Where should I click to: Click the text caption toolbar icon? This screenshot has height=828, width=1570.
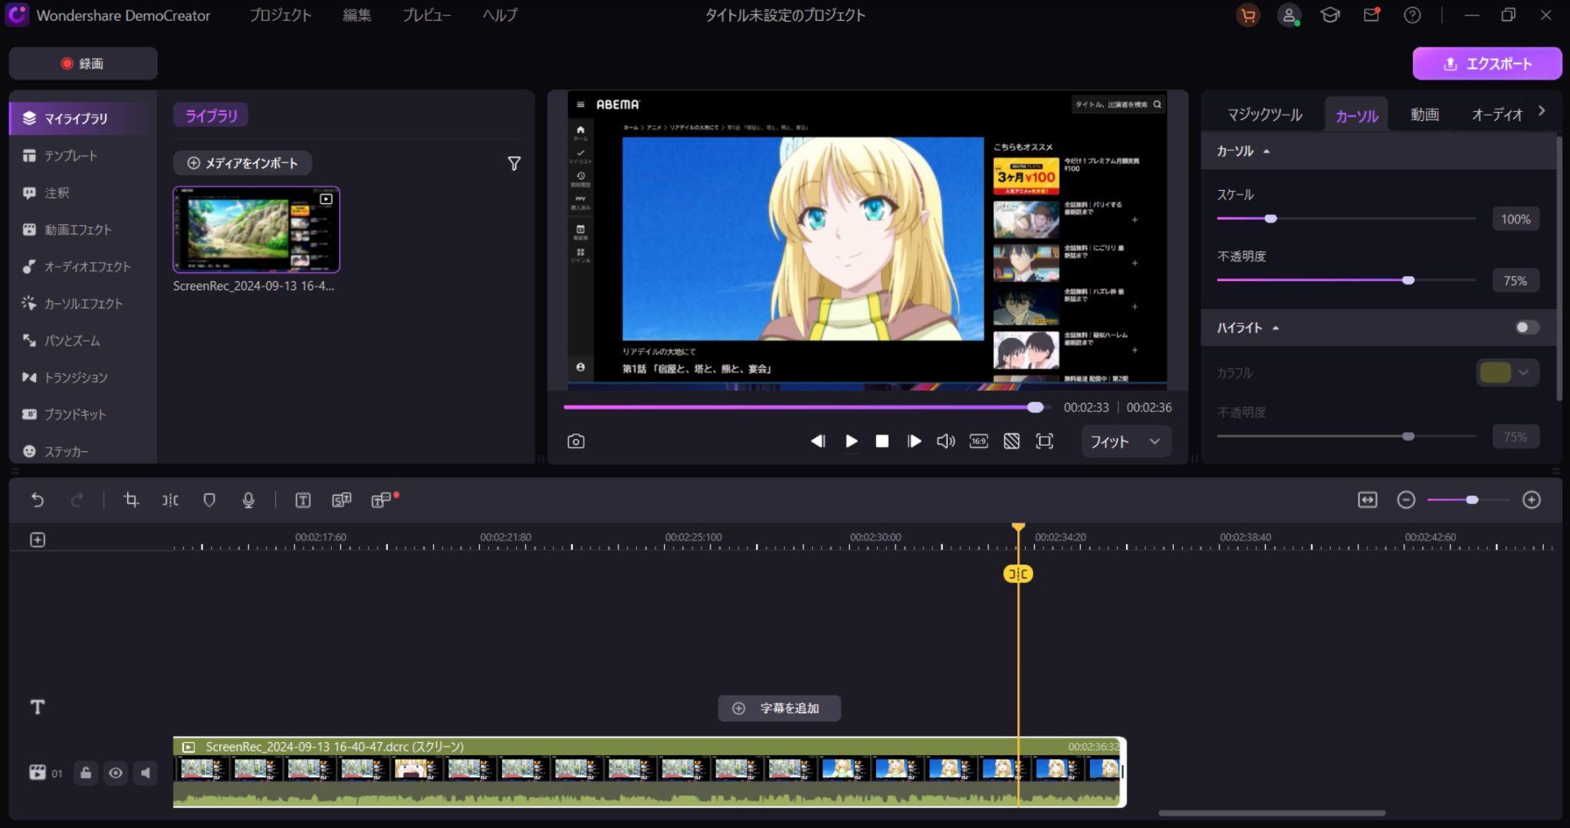[303, 500]
